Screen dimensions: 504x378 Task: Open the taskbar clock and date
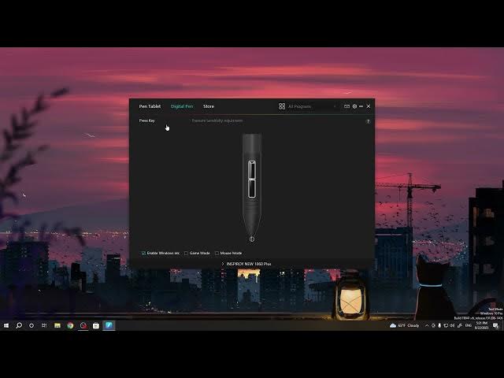[x=481, y=325]
